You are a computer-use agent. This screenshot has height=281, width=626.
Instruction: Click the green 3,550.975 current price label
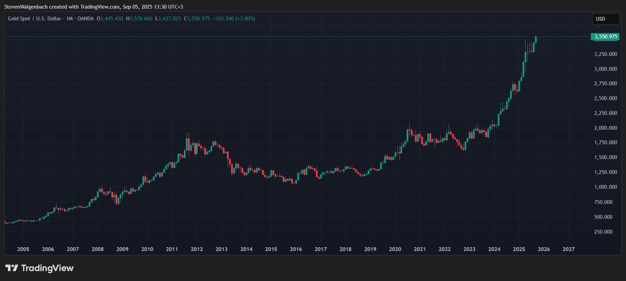pos(605,37)
